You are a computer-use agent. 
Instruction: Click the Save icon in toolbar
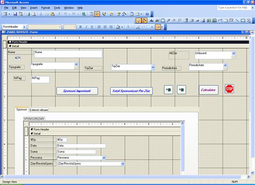click(x=15, y=14)
